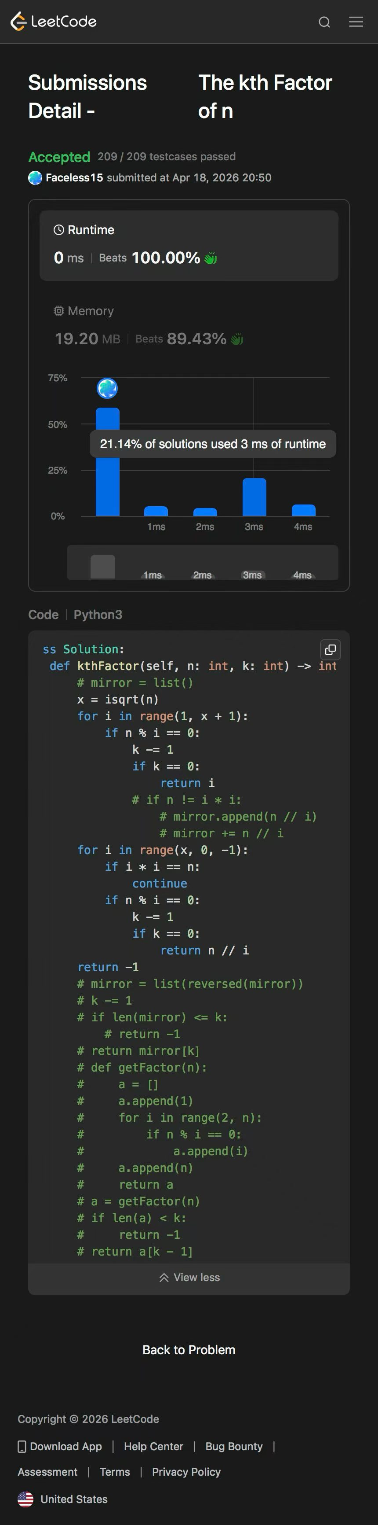Collapse code with View less
The width and height of the screenshot is (378, 1525).
coord(189,1278)
